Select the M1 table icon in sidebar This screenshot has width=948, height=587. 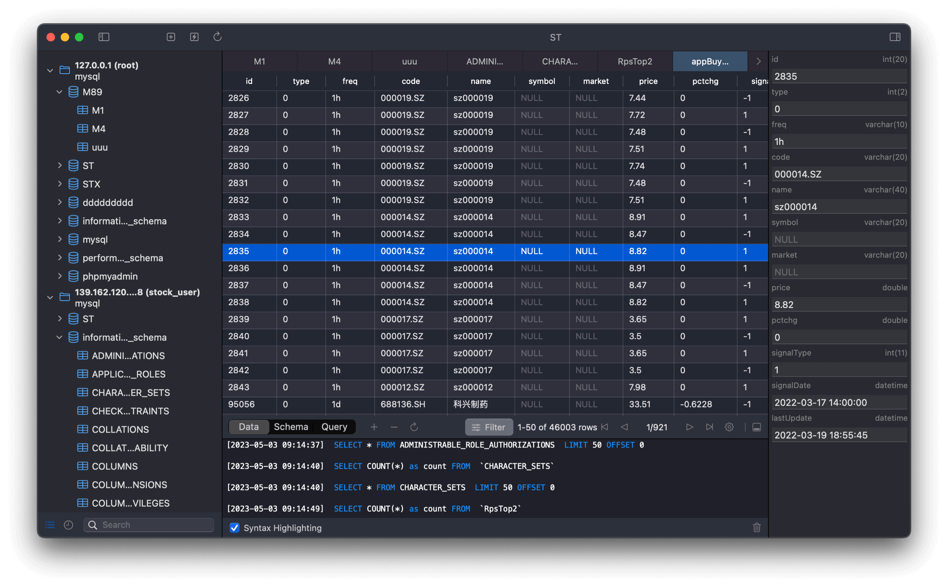pos(82,110)
